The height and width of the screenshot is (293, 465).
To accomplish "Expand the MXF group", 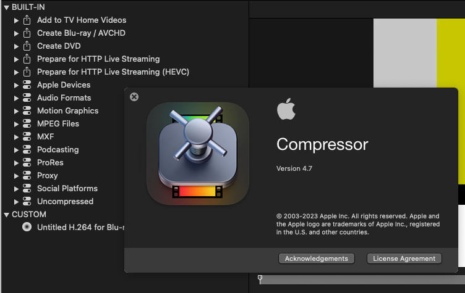I will pos(16,137).
